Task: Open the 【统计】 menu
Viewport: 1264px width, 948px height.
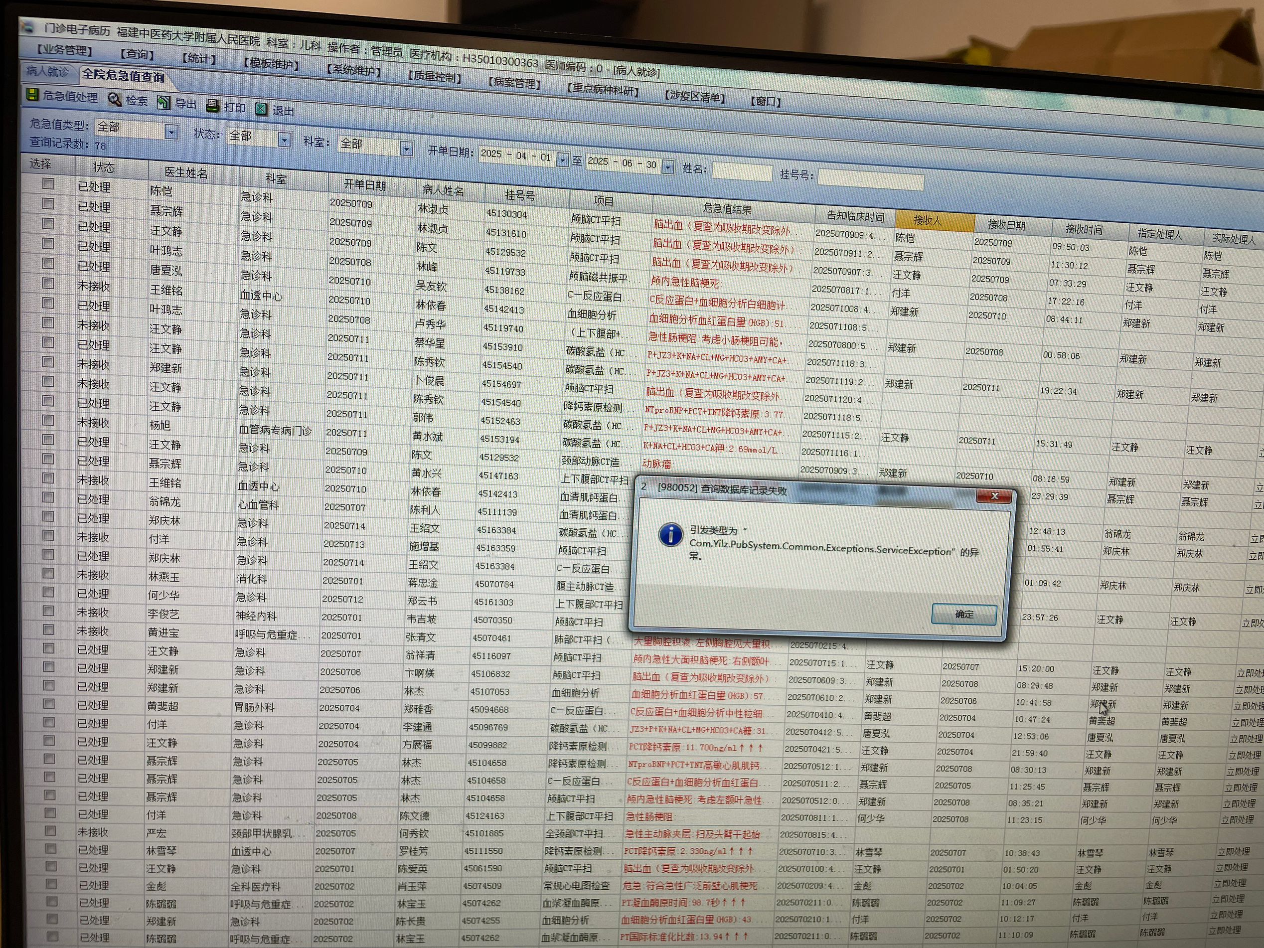Action: 199,58
